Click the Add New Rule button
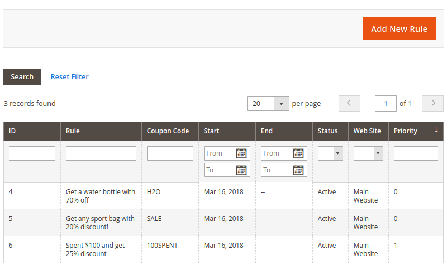The width and height of the screenshot is (447, 279). tap(399, 28)
